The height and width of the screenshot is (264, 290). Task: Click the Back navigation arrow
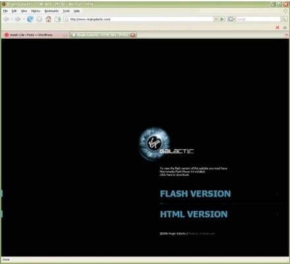click(x=6, y=19)
